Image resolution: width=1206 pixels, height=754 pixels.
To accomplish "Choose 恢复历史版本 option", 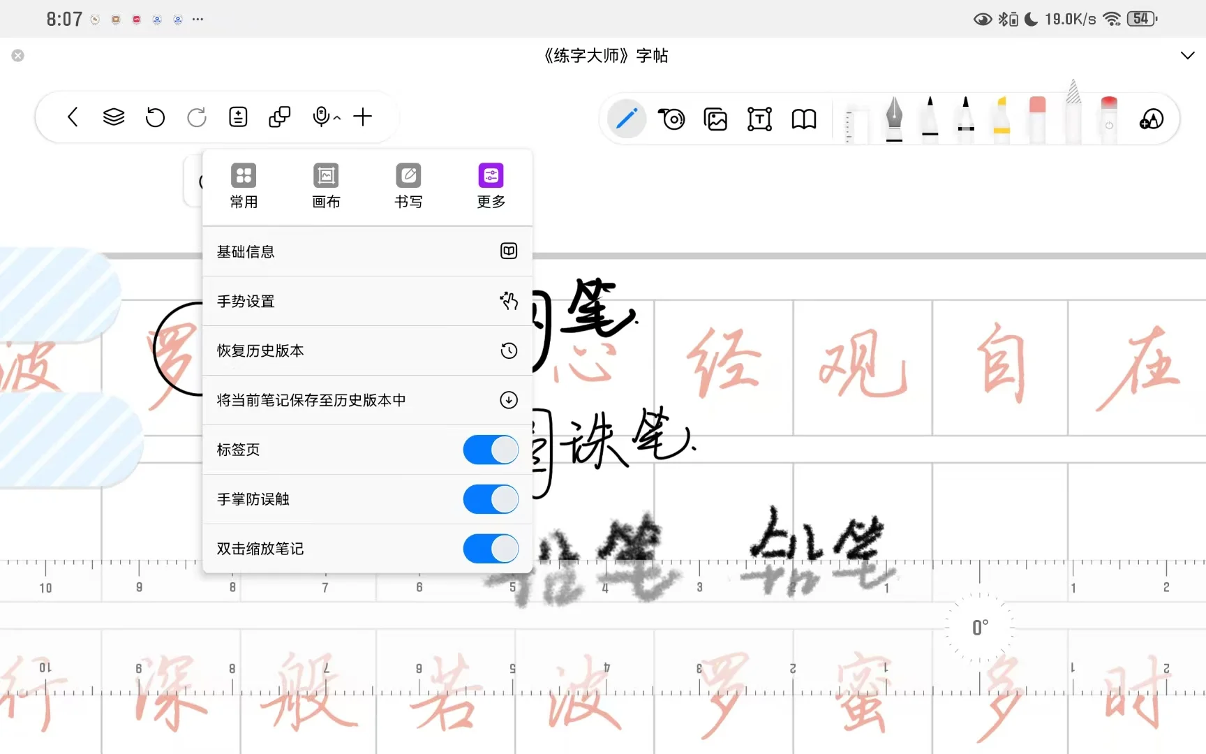I will pyautogui.click(x=367, y=350).
